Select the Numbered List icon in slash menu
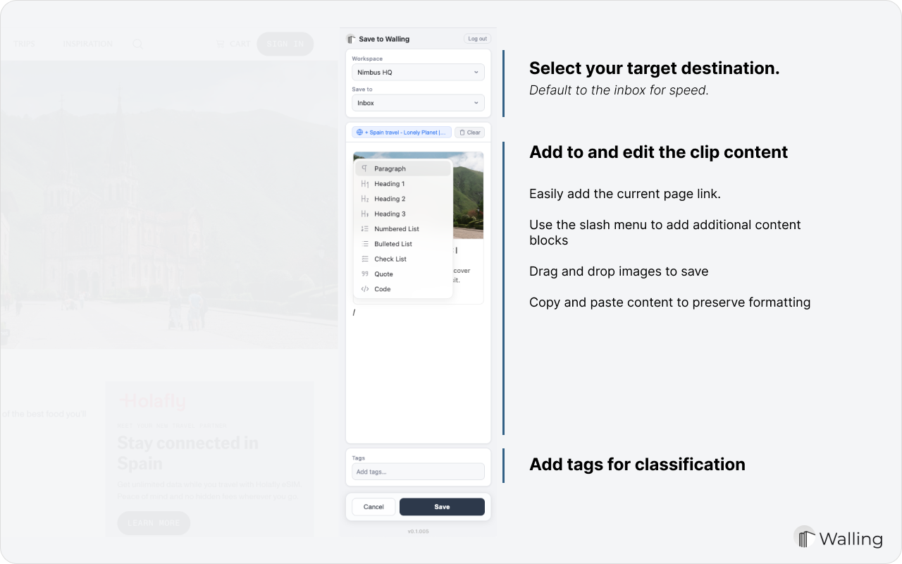Screen dimensions: 902x564 click(x=365, y=229)
